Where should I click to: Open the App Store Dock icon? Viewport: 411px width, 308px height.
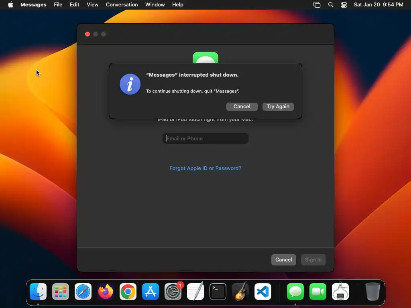coord(151,292)
